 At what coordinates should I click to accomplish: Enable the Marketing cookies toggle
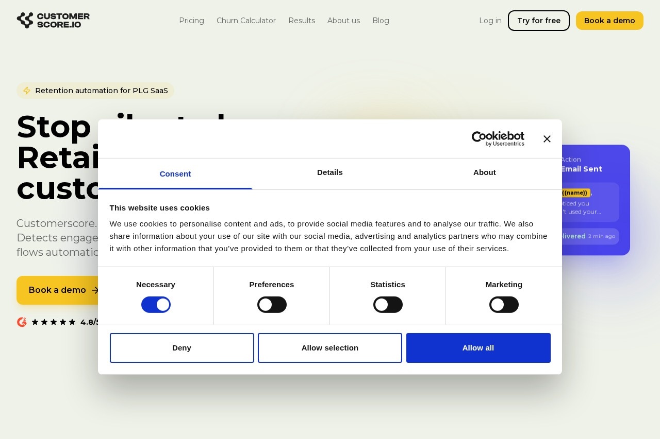click(x=504, y=304)
